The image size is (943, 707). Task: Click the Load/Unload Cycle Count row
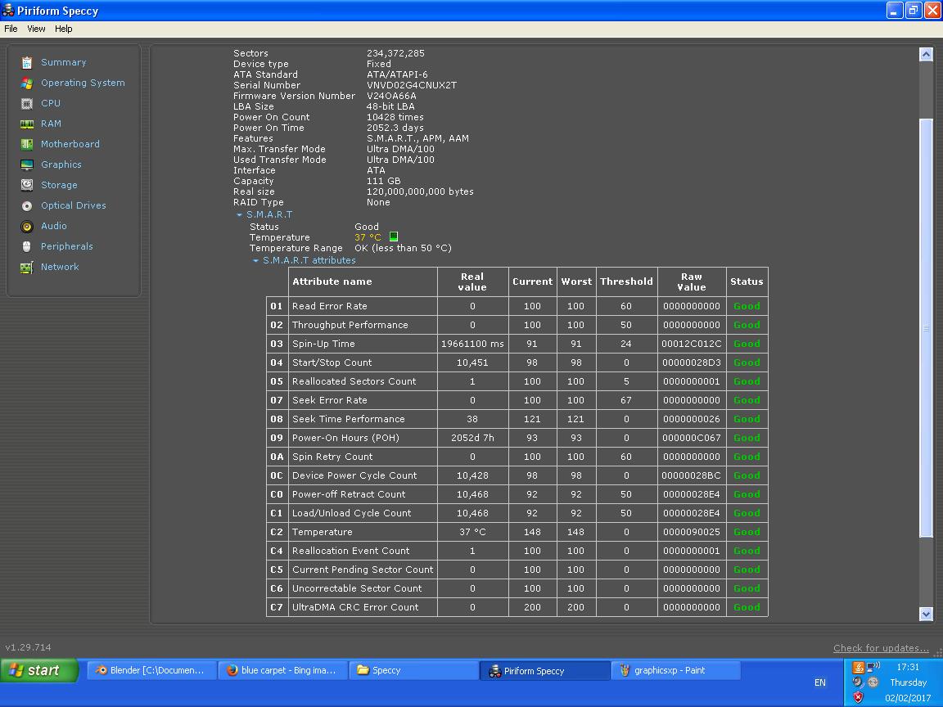[517, 513]
